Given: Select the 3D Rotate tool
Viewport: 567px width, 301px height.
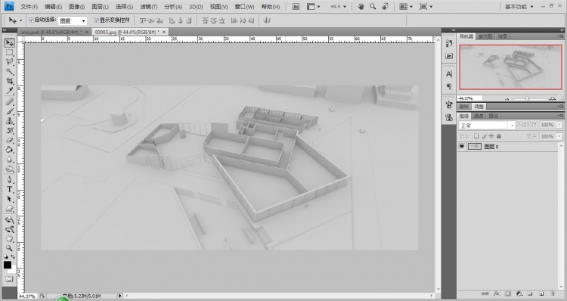Looking at the screenshot, I should tap(9, 219).
